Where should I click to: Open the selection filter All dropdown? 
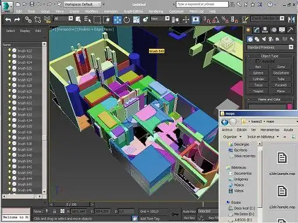click(x=63, y=19)
